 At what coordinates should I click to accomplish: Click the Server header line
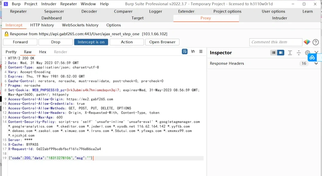coord(20,140)
